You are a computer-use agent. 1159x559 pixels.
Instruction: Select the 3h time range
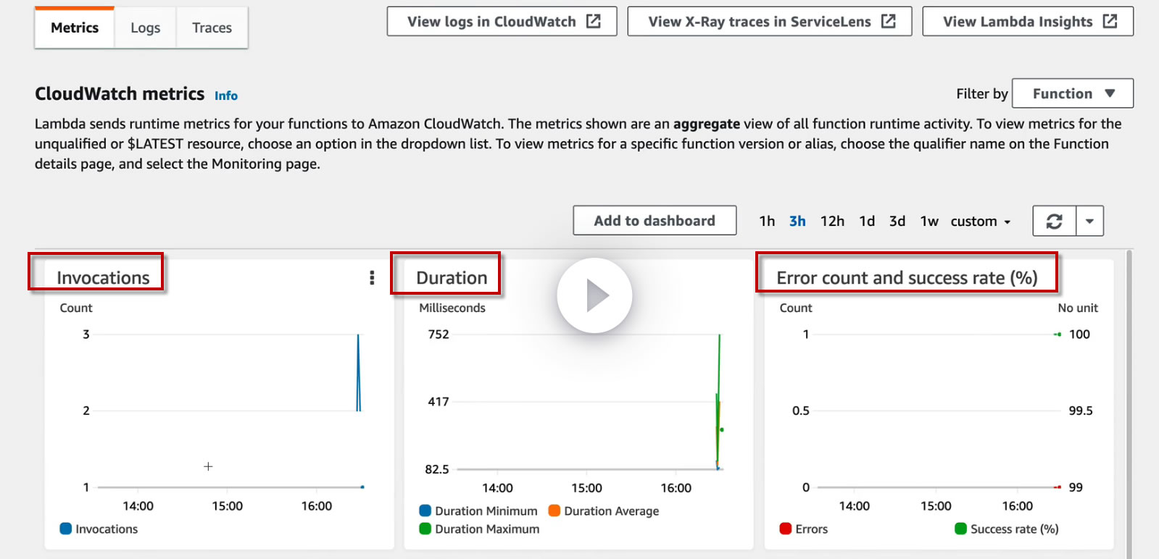[x=797, y=221]
